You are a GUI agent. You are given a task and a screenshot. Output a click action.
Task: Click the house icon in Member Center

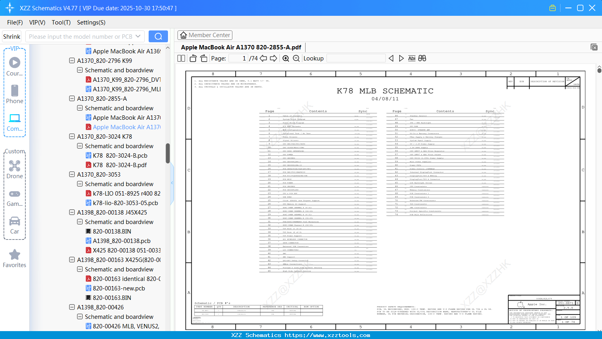183,35
